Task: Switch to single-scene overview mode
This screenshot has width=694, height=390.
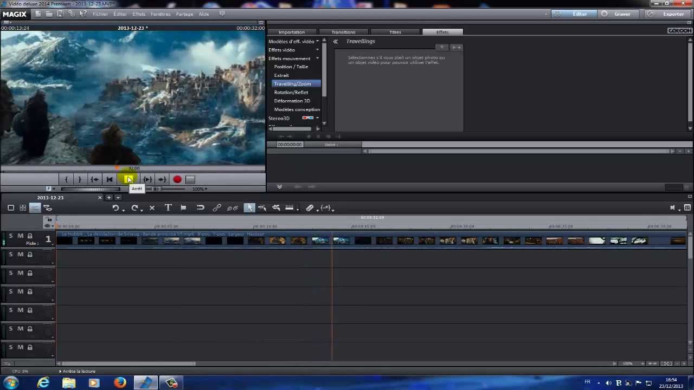Action: pos(11,207)
